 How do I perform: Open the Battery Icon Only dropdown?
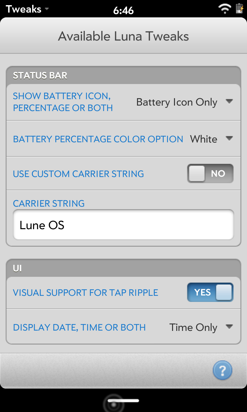pyautogui.click(x=184, y=102)
